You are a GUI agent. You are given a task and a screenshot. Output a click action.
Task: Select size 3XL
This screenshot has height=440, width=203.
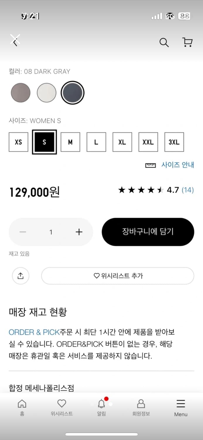(x=174, y=142)
